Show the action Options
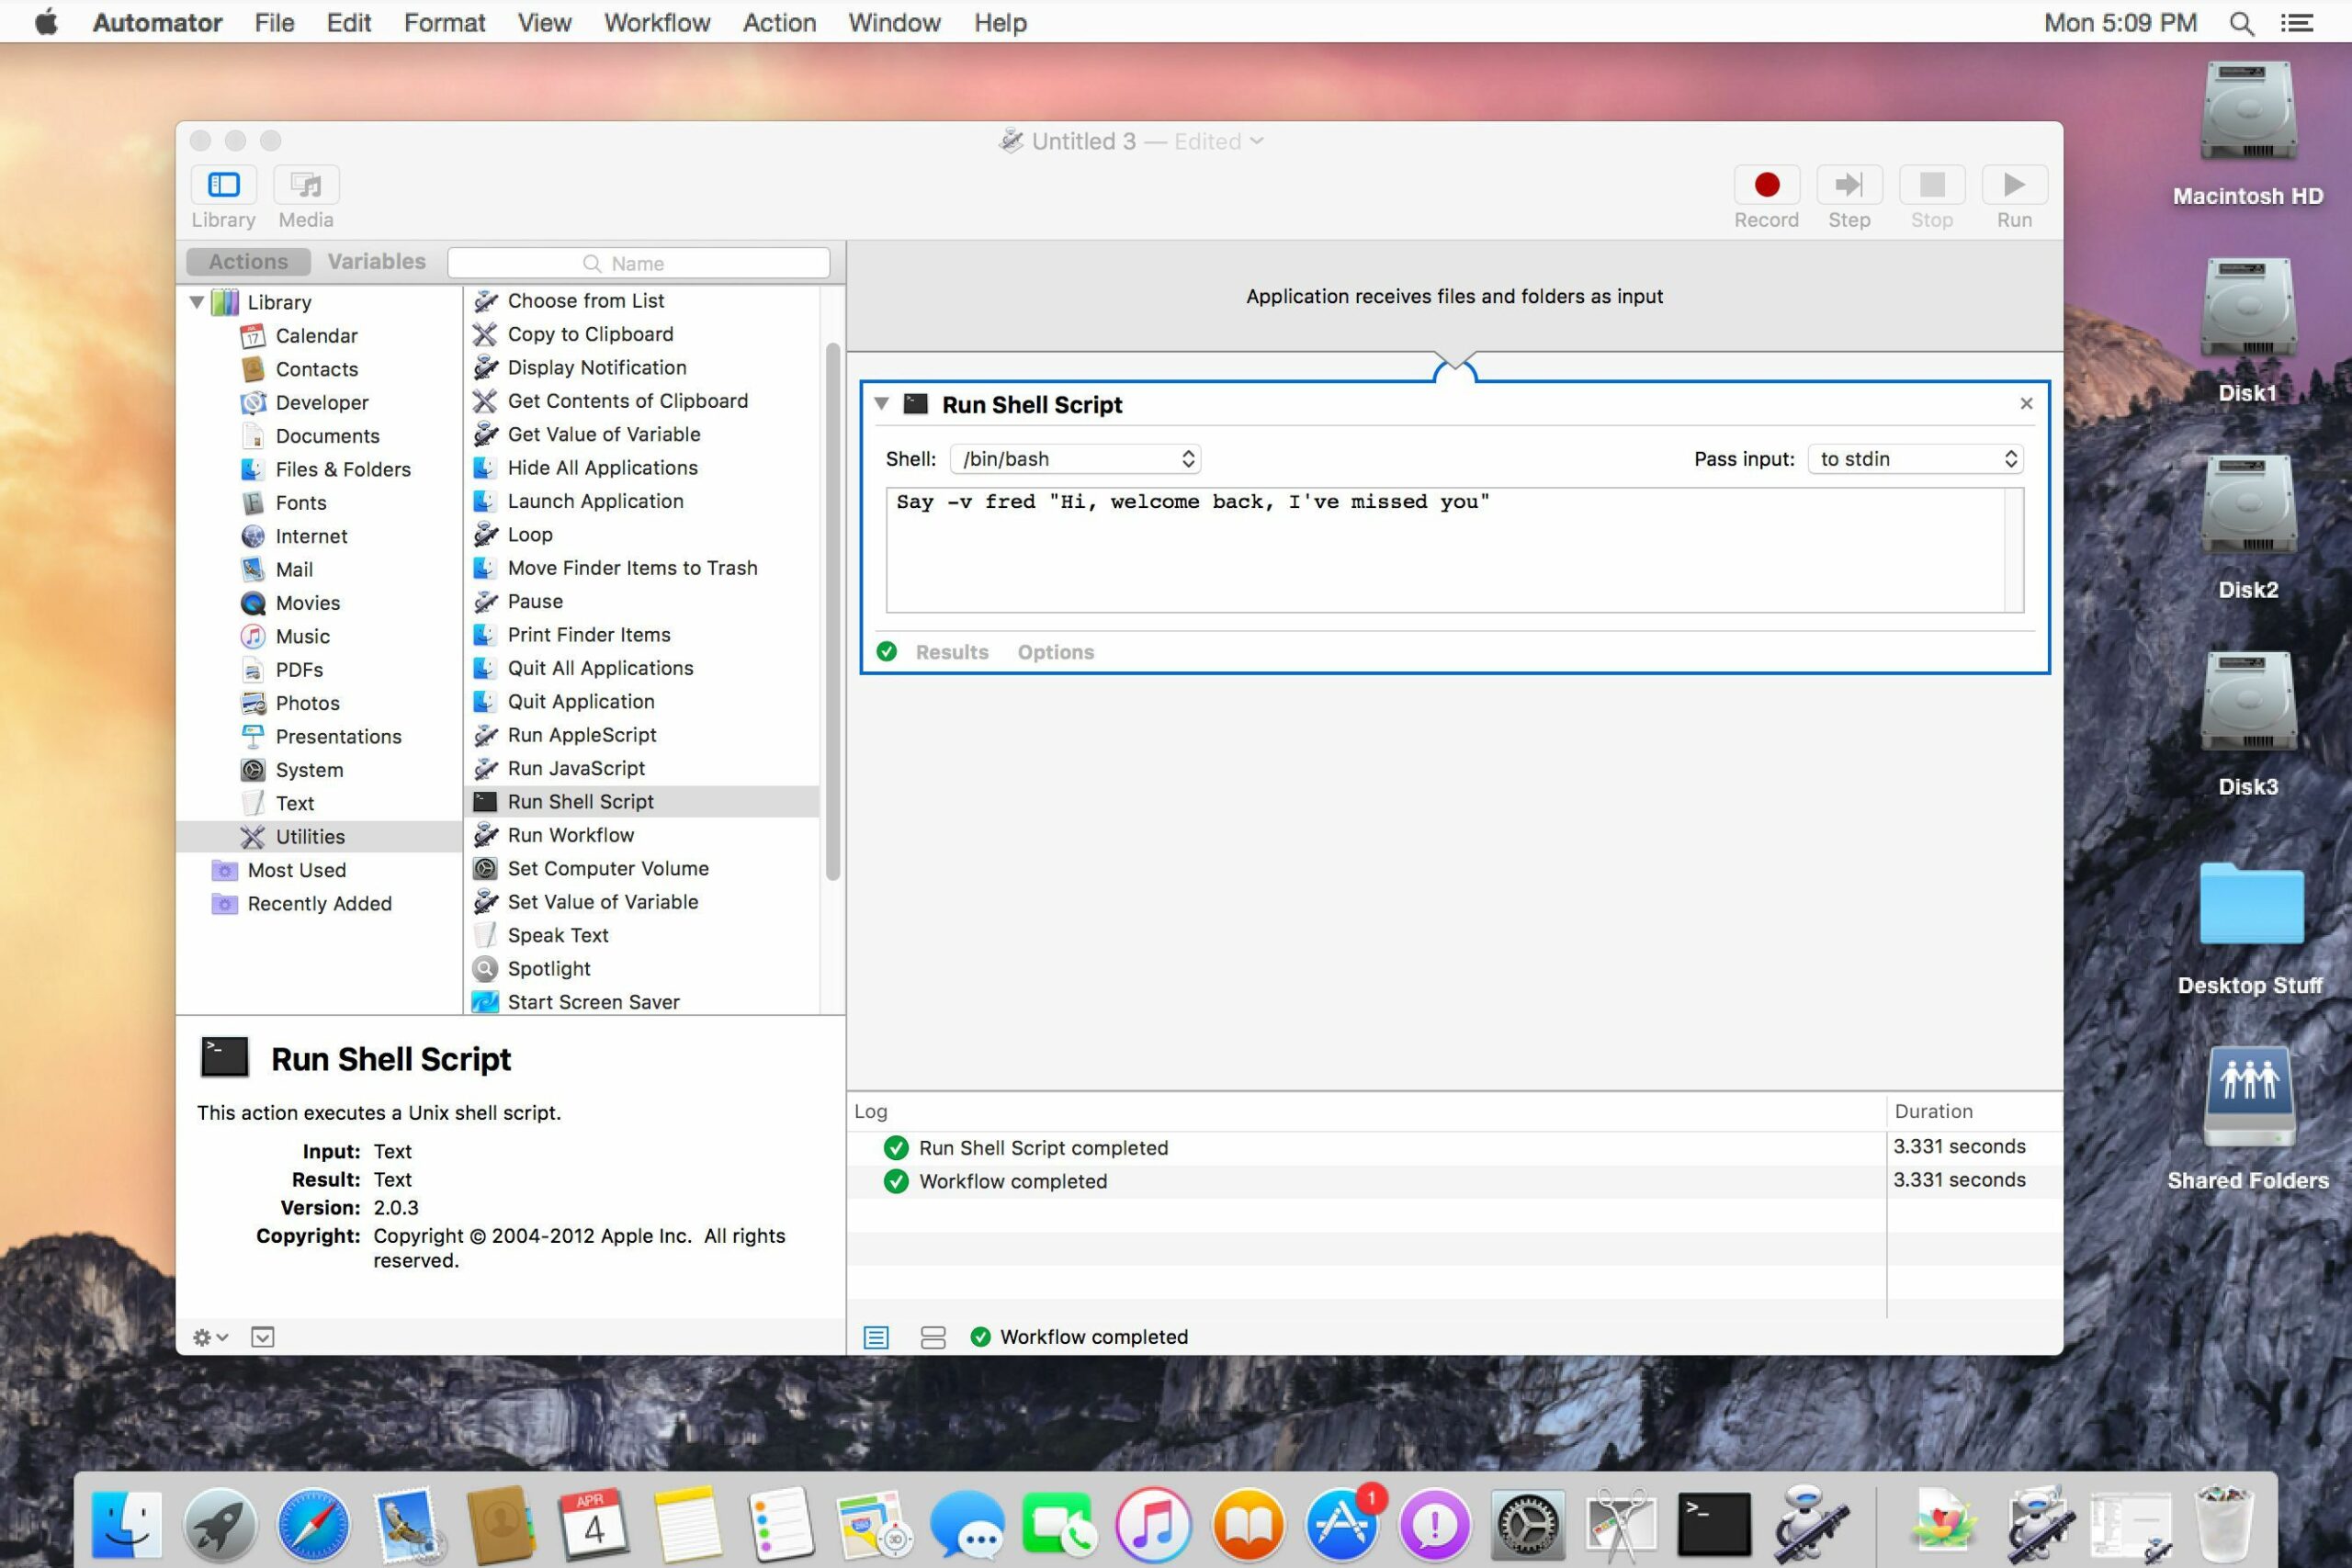Viewport: 2352px width, 1568px height. (x=1055, y=652)
